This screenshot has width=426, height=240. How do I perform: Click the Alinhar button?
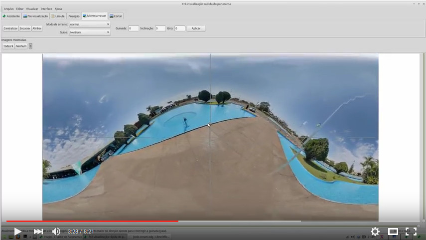[x=37, y=28]
